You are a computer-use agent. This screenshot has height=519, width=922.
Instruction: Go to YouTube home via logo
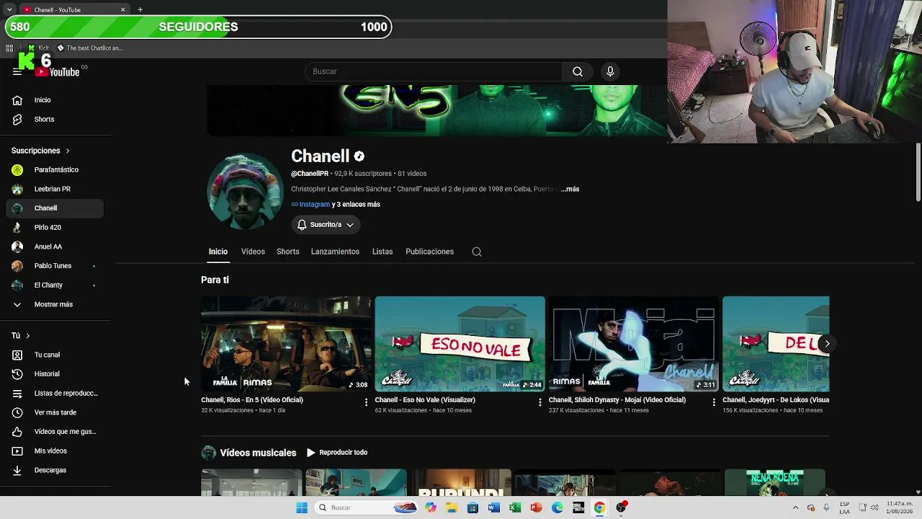[58, 71]
